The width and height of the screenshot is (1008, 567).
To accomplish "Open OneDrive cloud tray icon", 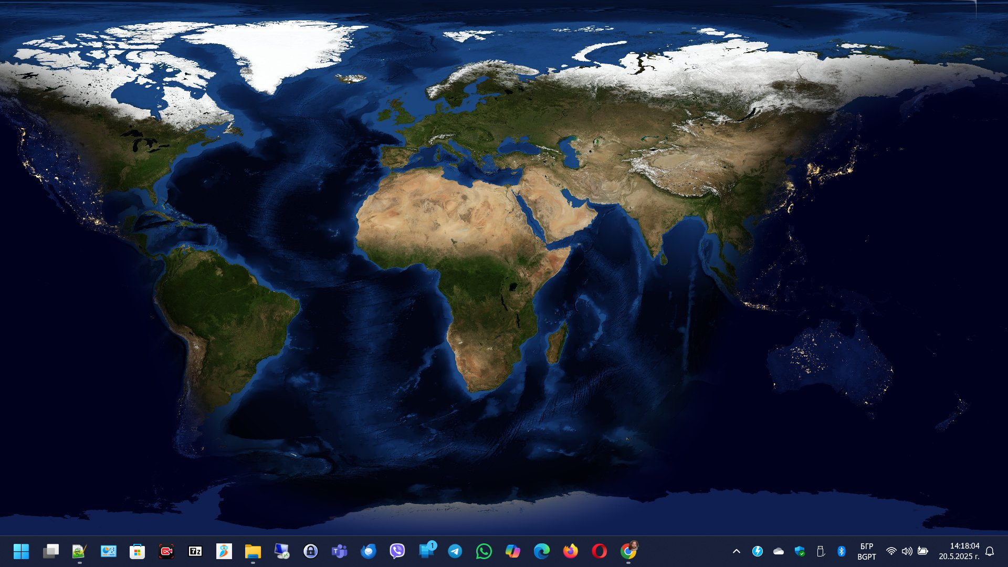I will (779, 551).
